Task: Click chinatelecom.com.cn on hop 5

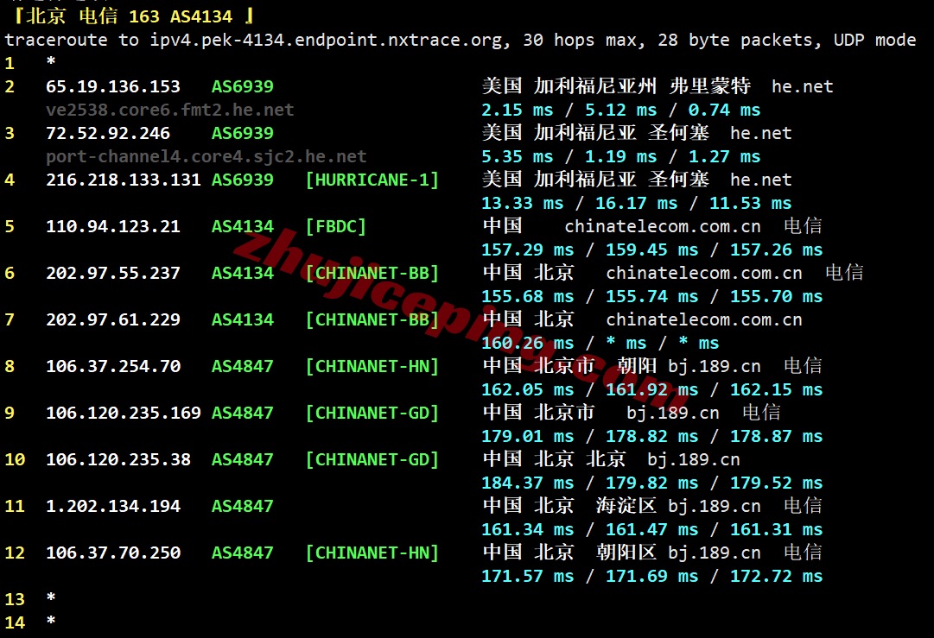Action: (663, 227)
